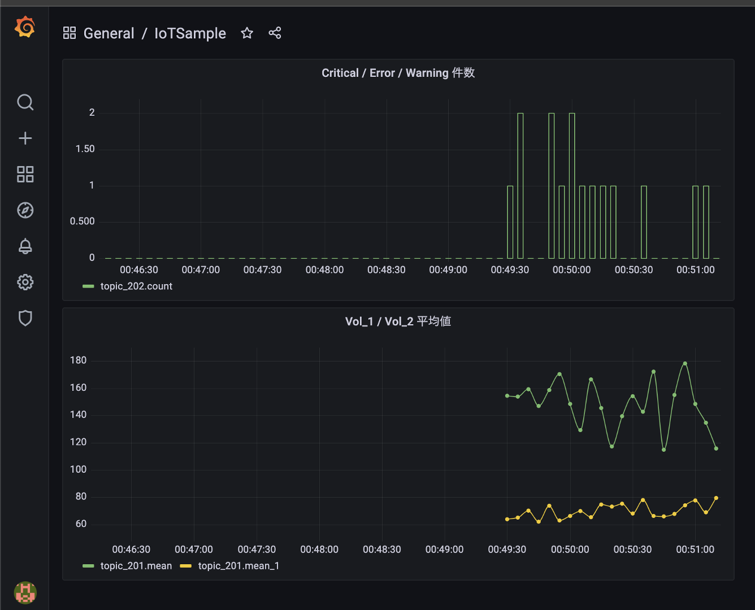755x610 pixels.
Task: Open the user avatar profile icon
Action: (25, 592)
